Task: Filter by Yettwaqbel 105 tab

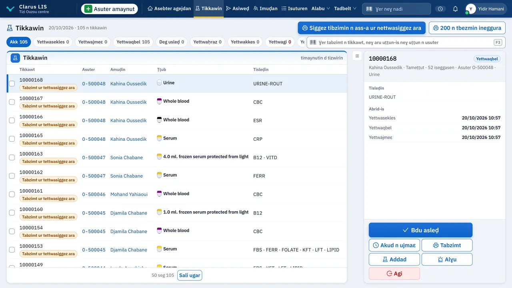Action: point(133,42)
